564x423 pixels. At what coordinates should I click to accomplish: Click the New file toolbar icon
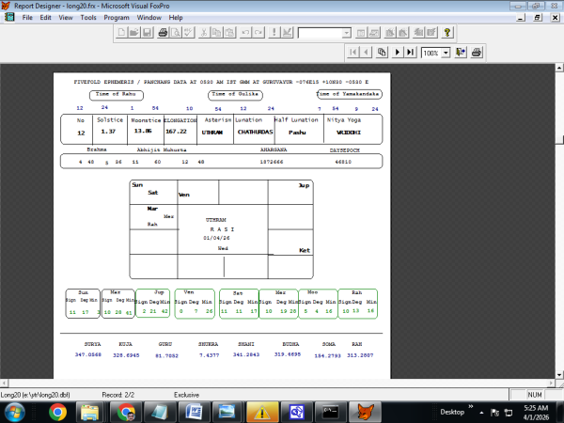119,33
